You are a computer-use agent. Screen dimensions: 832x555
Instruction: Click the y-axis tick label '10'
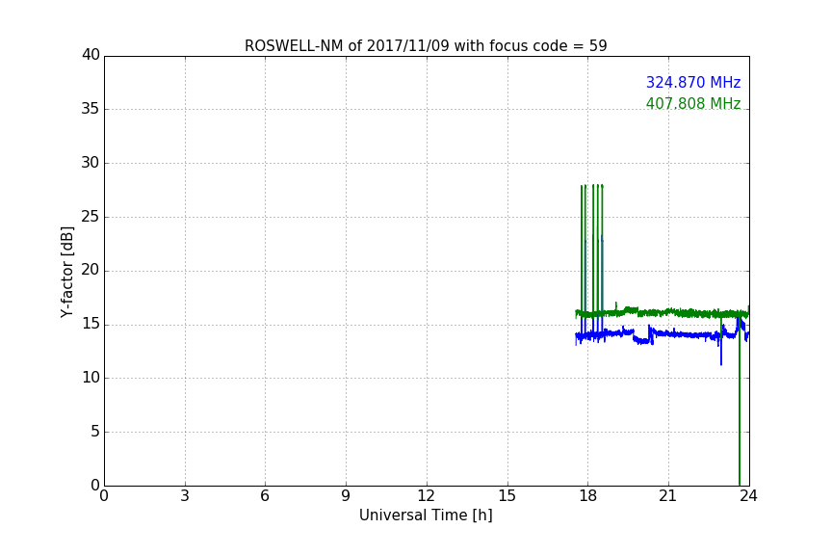[x=91, y=378]
